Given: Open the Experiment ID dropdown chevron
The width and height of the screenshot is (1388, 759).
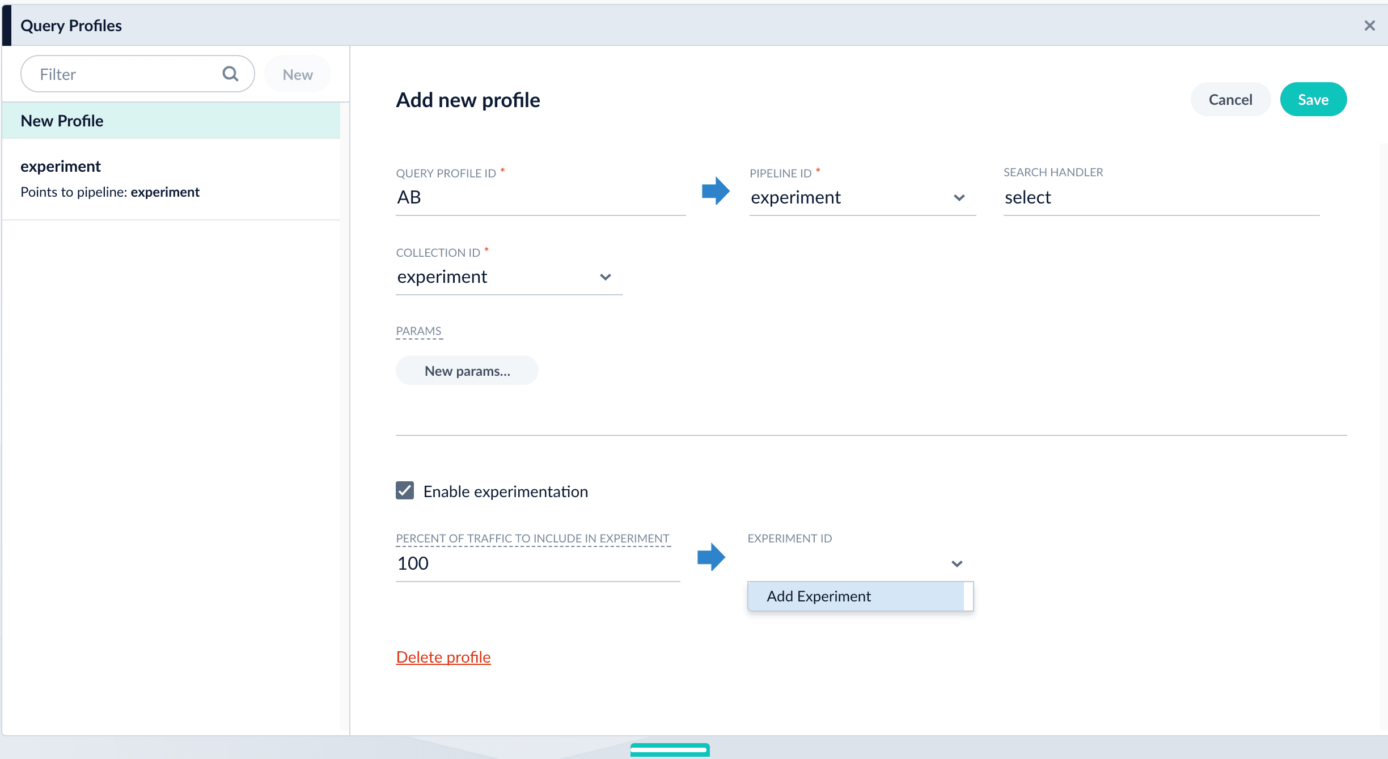Looking at the screenshot, I should [x=957, y=563].
